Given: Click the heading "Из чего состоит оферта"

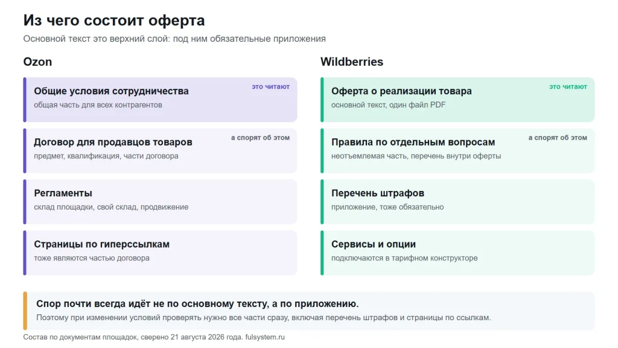Looking at the screenshot, I should click(114, 20).
